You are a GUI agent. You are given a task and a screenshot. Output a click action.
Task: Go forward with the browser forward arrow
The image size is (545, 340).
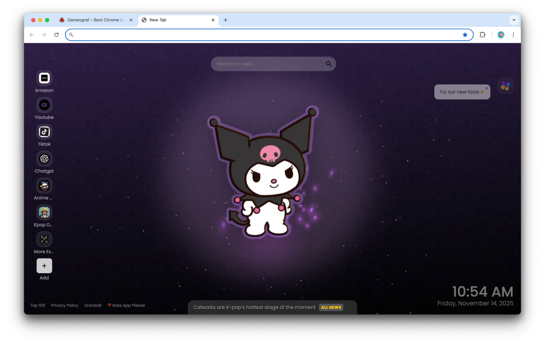[44, 35]
